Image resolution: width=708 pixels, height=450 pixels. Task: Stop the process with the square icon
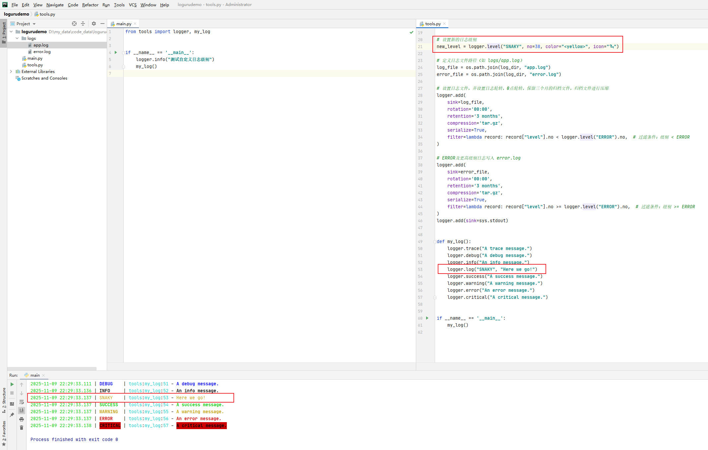pos(12,393)
